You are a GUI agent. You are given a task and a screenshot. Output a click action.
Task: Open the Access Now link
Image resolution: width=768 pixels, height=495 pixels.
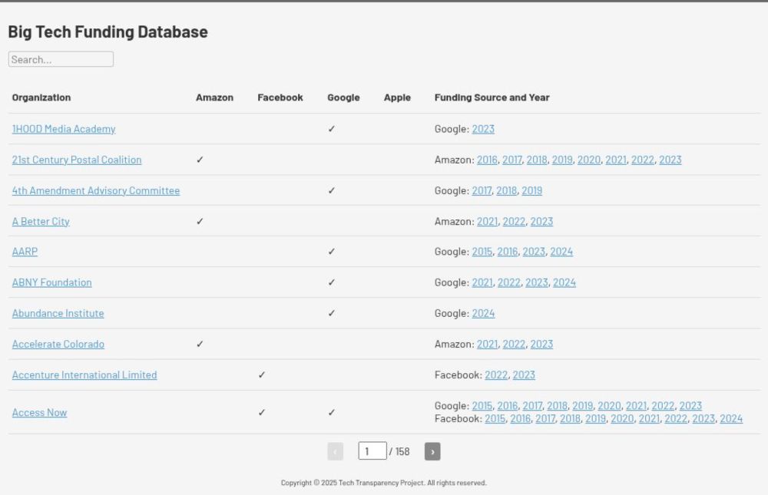[x=39, y=413]
